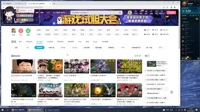Image resolution: width=200 pixels, height=112 pixels.
Task: Open Chrome side panel icon
Action: pyautogui.click(x=171, y=7)
